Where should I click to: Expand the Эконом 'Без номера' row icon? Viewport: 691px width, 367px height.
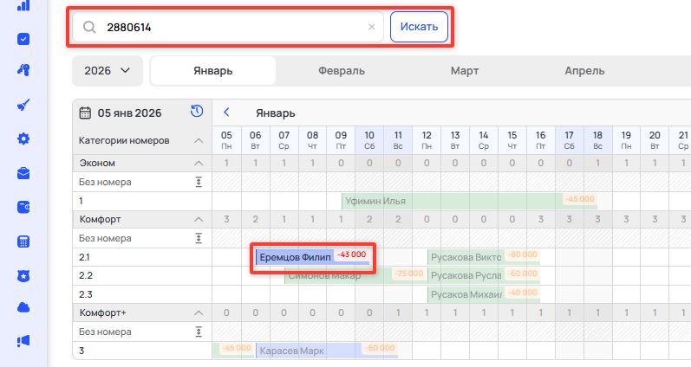(x=198, y=181)
